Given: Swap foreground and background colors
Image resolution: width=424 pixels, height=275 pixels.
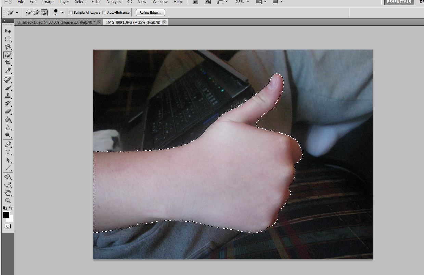Looking at the screenshot, I should tap(11, 208).
